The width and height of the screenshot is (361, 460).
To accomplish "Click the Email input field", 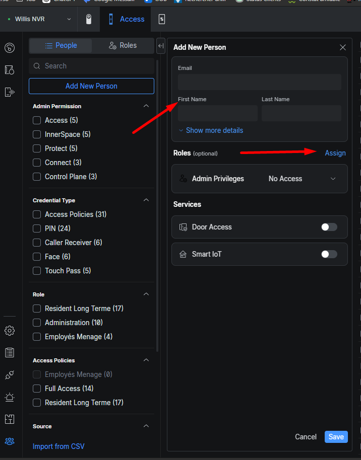I will tap(260, 82).
